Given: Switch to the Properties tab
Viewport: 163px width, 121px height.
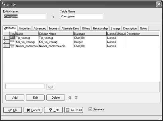Looking at the screenshot, I should [x=24, y=28].
